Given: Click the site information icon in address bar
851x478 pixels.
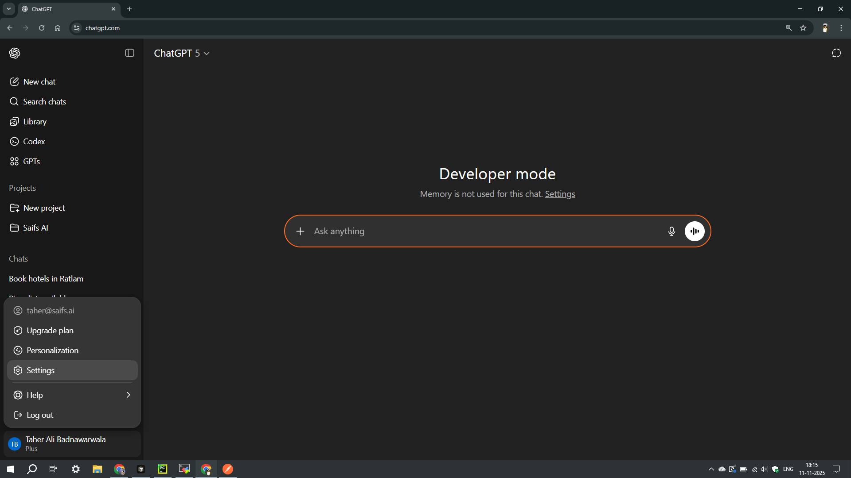Looking at the screenshot, I should pos(77,28).
